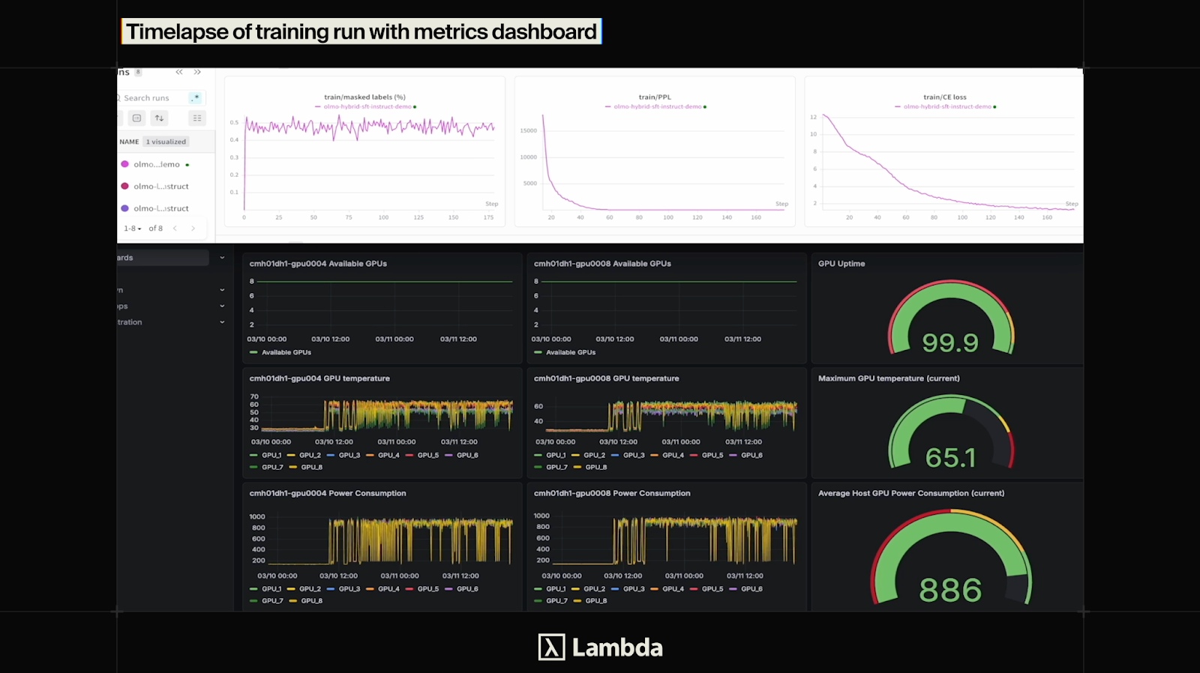Click the train/CE loss chart title

pos(945,97)
